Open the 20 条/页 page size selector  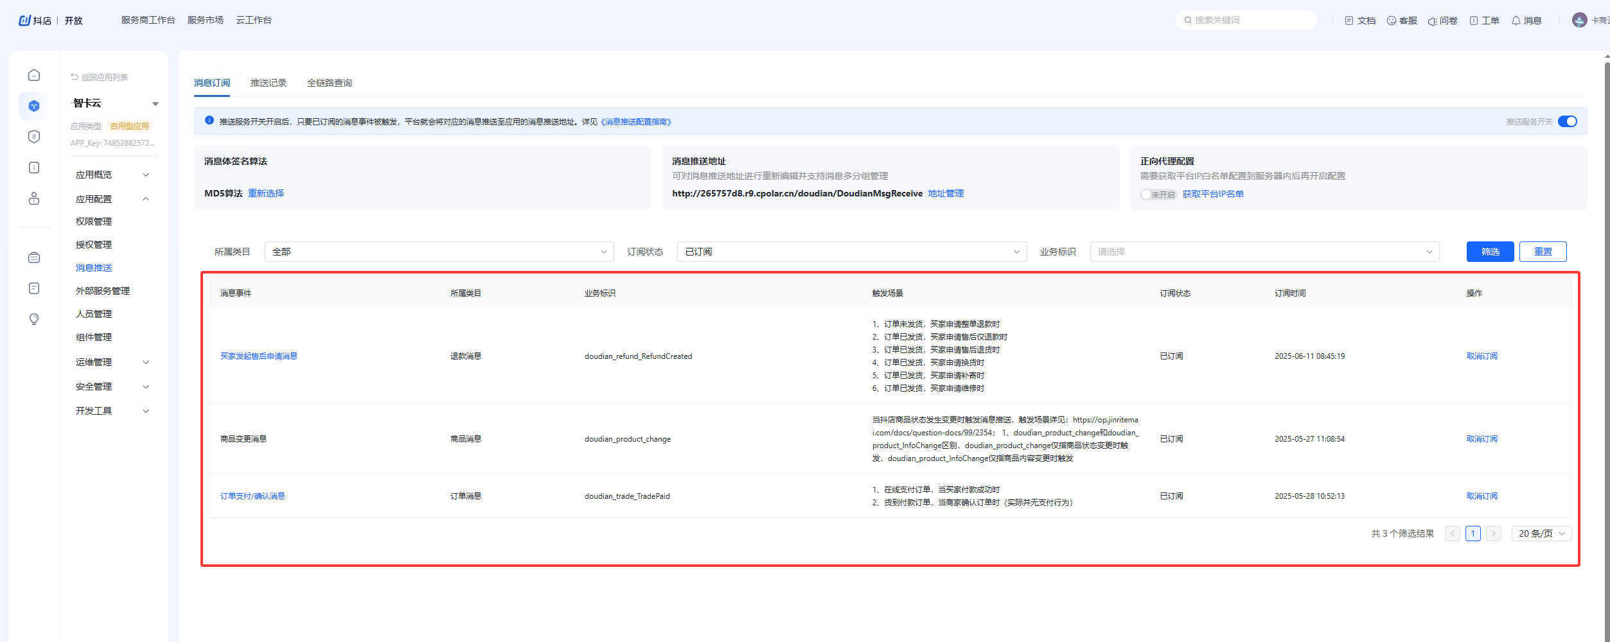(1541, 534)
